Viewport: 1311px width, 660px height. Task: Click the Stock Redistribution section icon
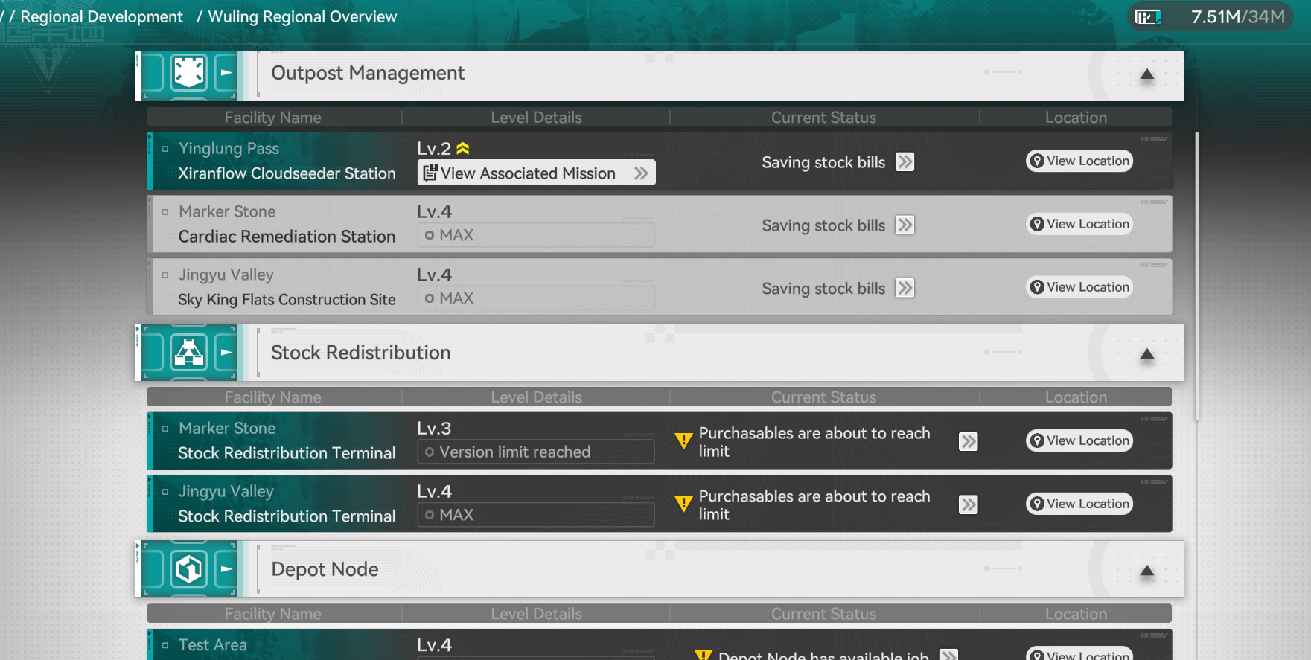(x=189, y=352)
